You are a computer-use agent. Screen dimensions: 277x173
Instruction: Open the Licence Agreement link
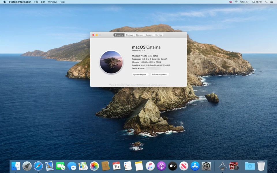pyautogui.click(x=158, y=85)
